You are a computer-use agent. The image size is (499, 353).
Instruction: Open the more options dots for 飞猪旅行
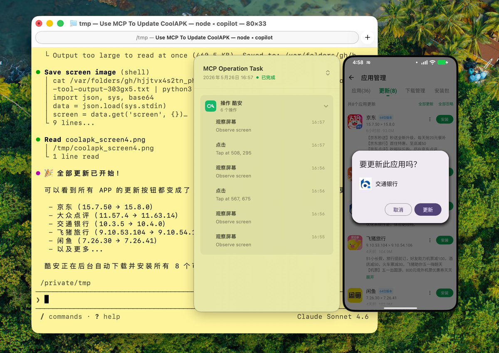point(430,240)
